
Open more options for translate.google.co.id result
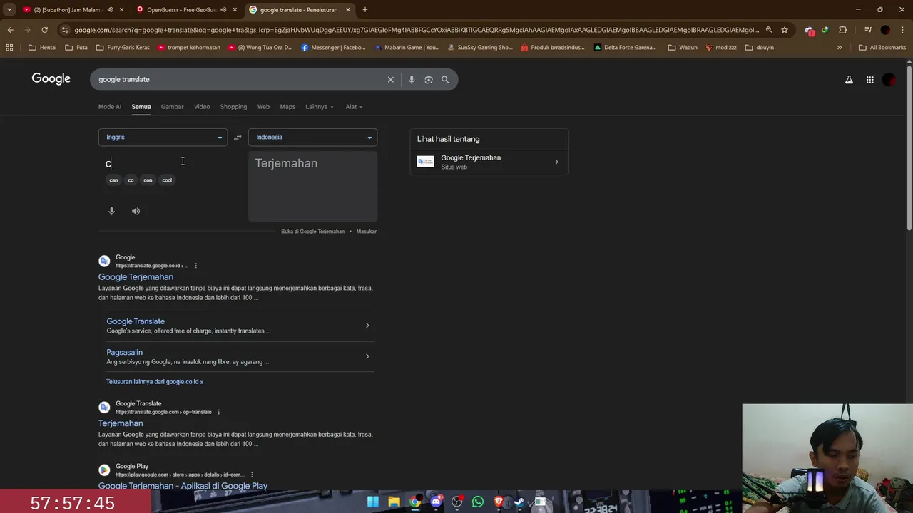click(x=195, y=266)
